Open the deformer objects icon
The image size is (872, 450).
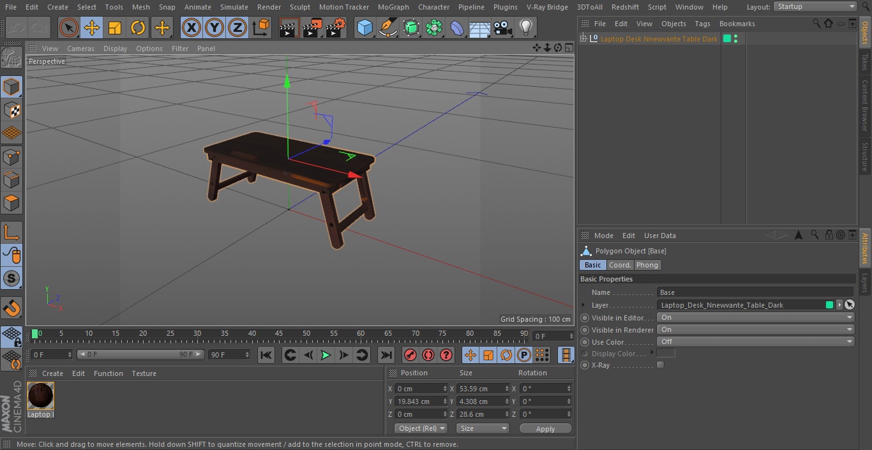[x=457, y=27]
